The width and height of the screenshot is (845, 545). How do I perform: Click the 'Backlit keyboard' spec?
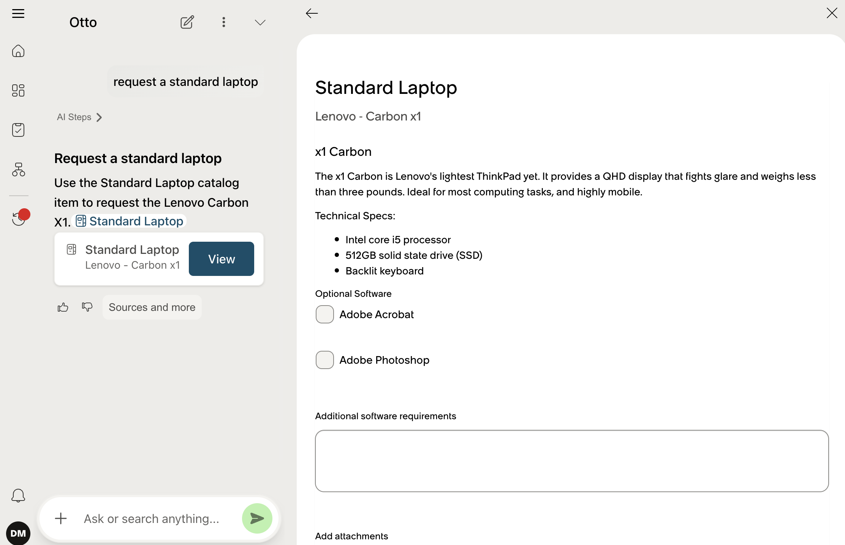(x=385, y=271)
